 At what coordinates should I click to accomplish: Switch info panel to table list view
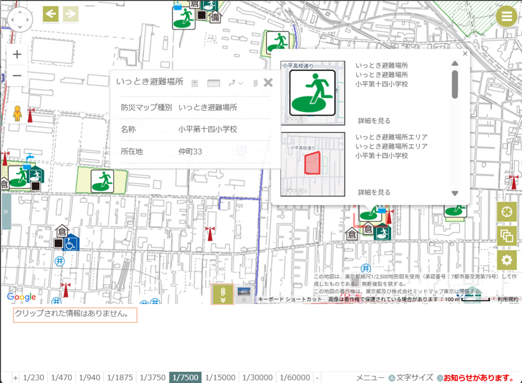(213, 83)
